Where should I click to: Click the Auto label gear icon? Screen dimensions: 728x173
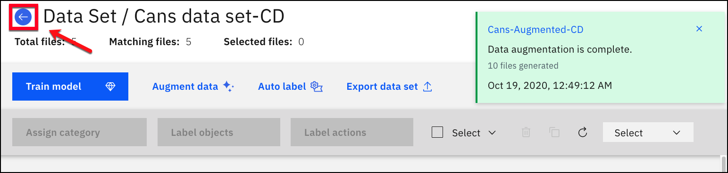(x=317, y=86)
